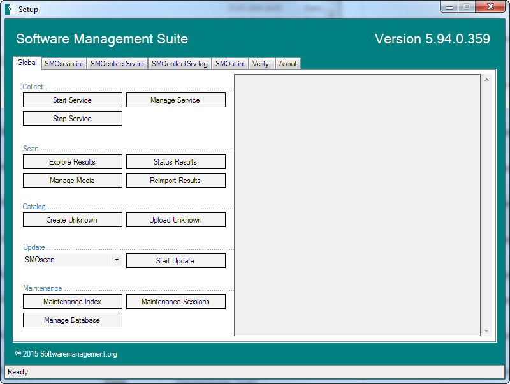Open the SMOcollectSrv.log tab
The height and width of the screenshot is (384, 510).
point(180,64)
